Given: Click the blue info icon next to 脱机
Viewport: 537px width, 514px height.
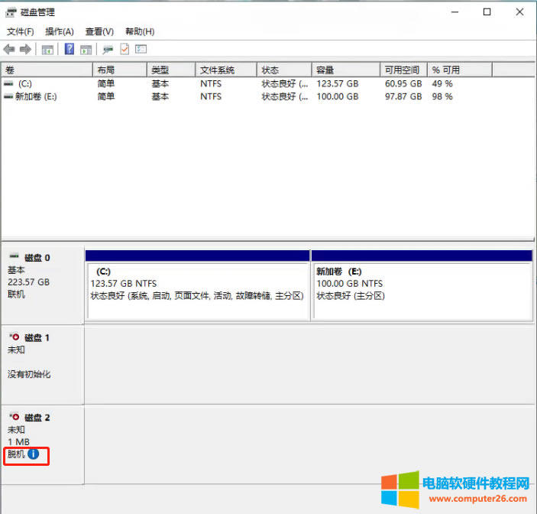Looking at the screenshot, I should point(33,454).
